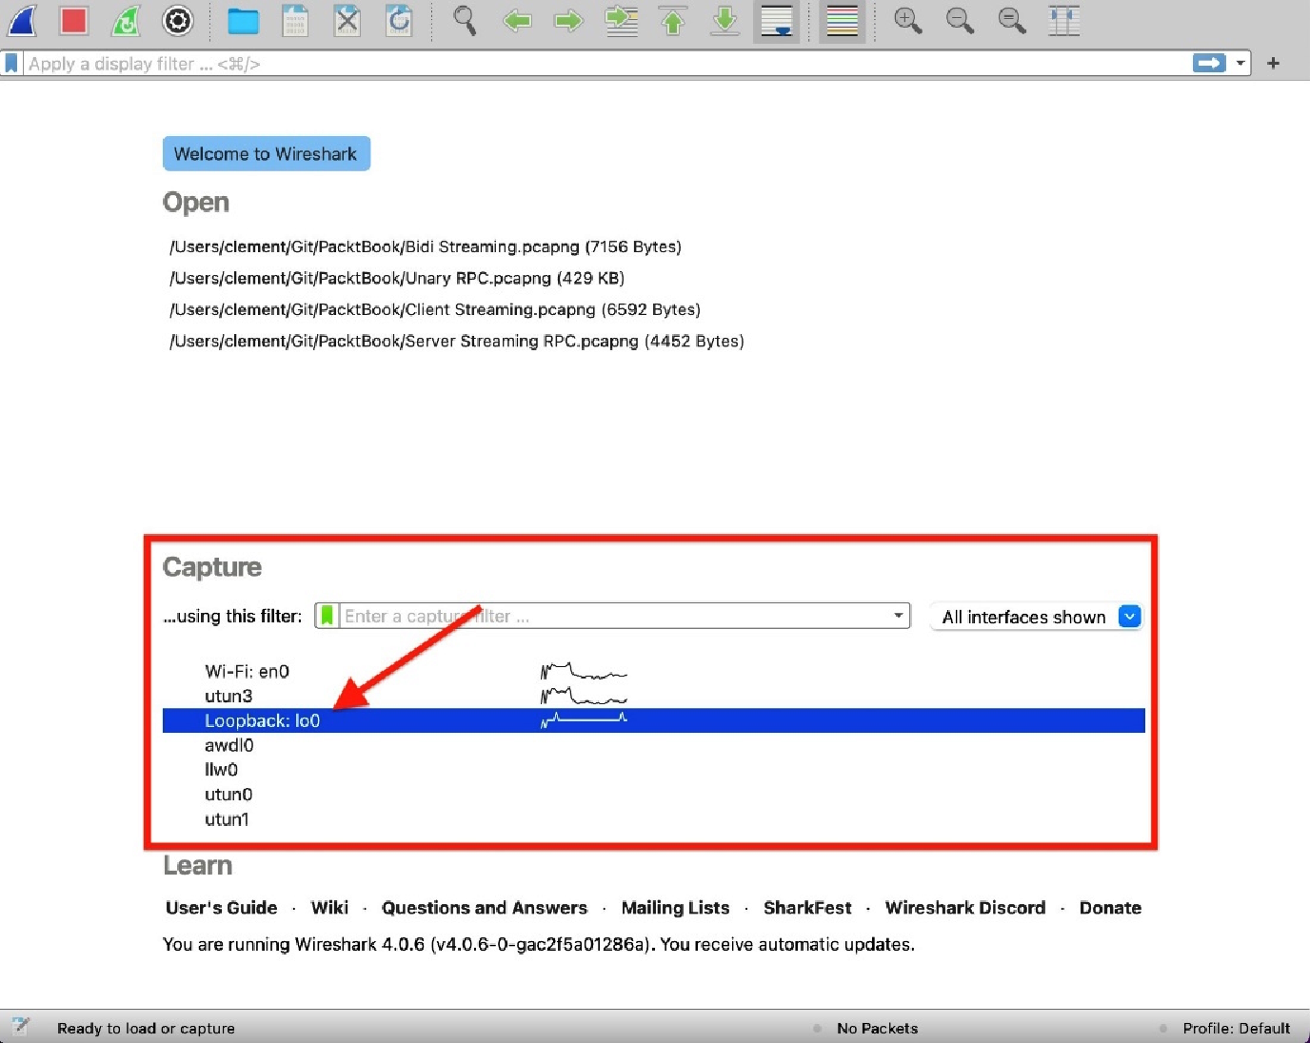Open the Donate link
Screen dimensions: 1310x1043
(x=1110, y=908)
